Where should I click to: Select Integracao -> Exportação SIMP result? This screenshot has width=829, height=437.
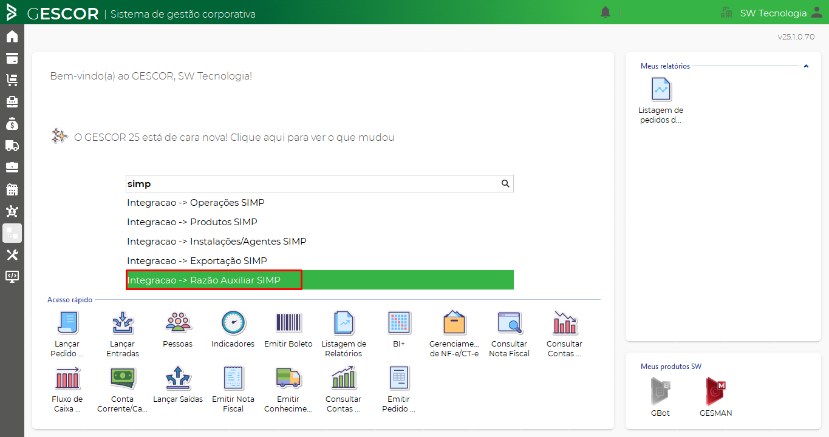pos(319,261)
